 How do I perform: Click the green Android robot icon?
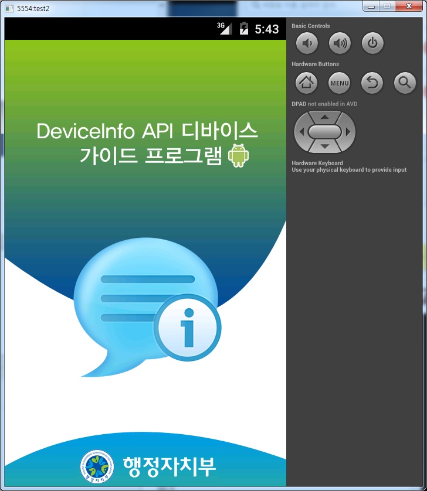(x=238, y=155)
